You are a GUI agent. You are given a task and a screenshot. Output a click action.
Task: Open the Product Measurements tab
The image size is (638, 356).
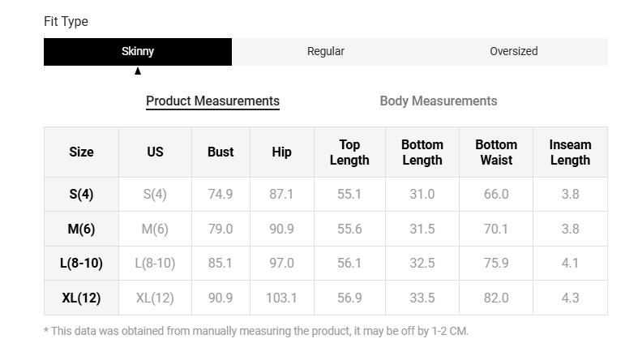[x=212, y=101]
